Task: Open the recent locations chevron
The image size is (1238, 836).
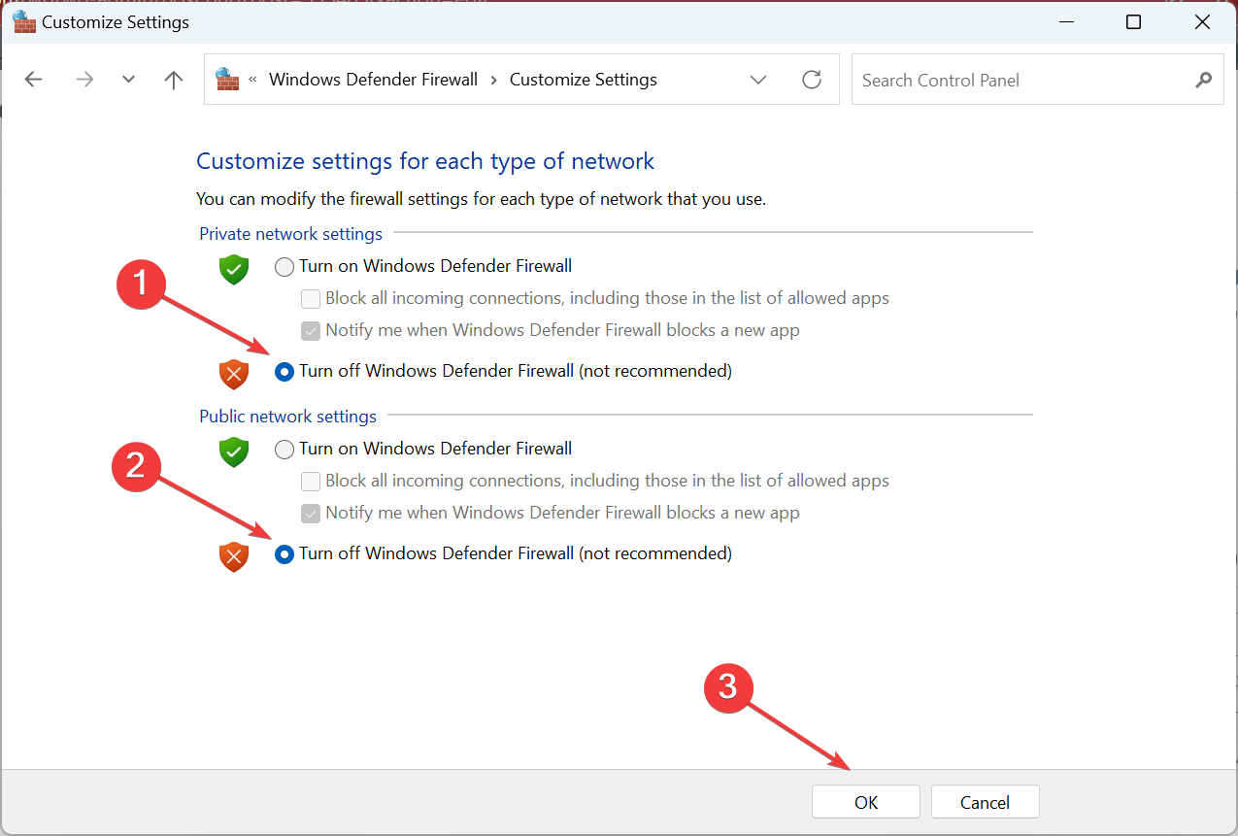Action: [128, 80]
